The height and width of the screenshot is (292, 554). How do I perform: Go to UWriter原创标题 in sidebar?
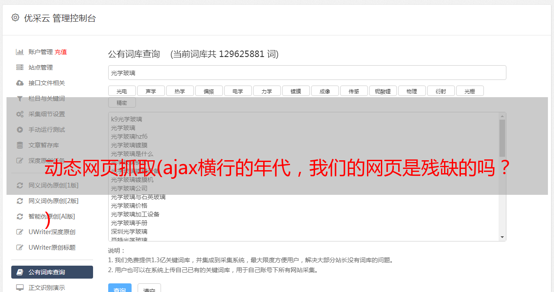pyautogui.click(x=52, y=248)
